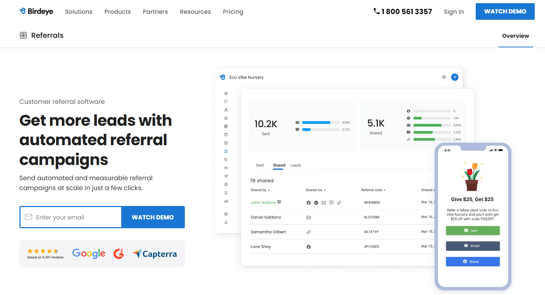Open the Referral code column dropdown
The image size is (545, 295).
[373, 190]
